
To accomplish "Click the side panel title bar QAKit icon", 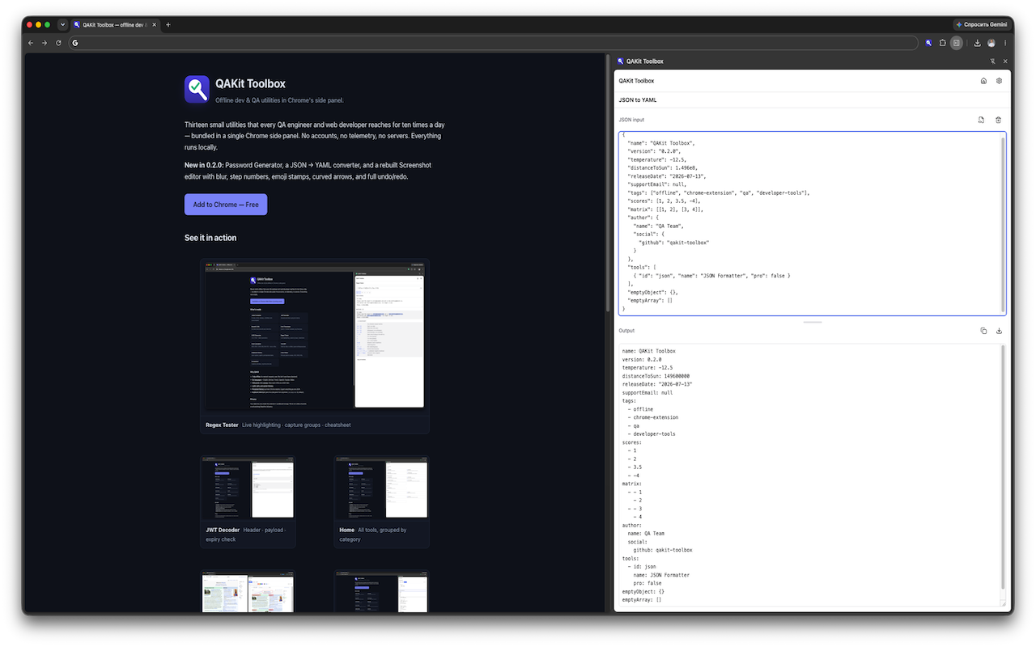I will pyautogui.click(x=620, y=61).
